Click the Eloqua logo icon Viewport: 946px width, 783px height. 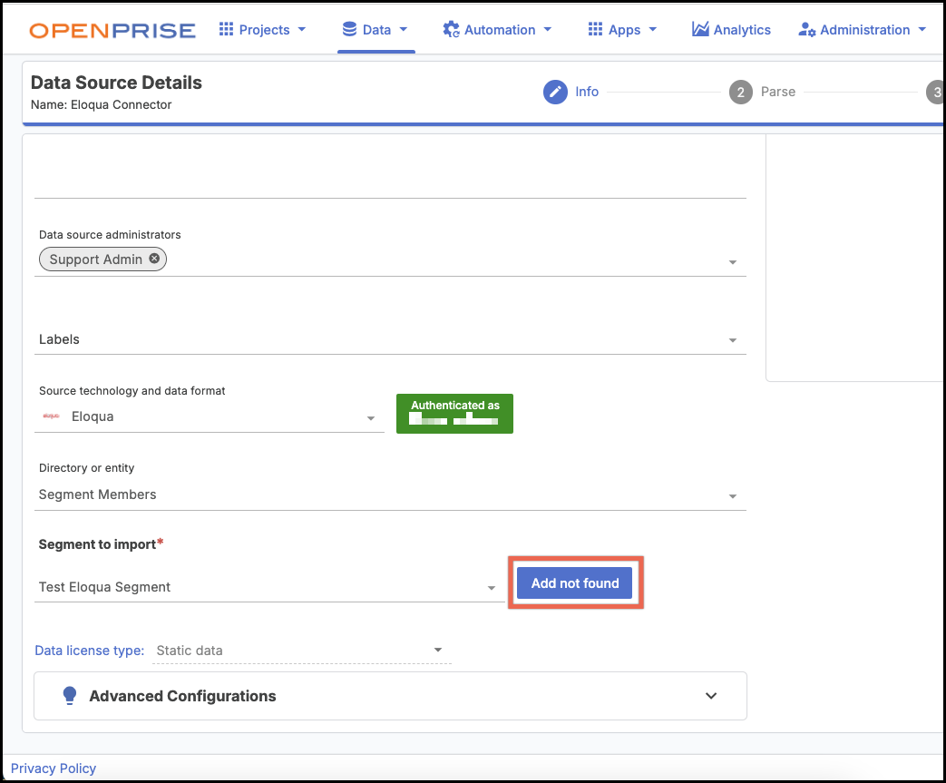pos(52,416)
